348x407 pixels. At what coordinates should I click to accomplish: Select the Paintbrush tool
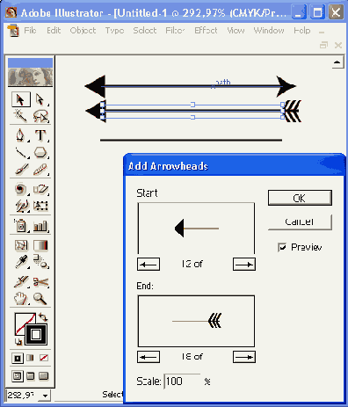pyautogui.click(x=21, y=169)
